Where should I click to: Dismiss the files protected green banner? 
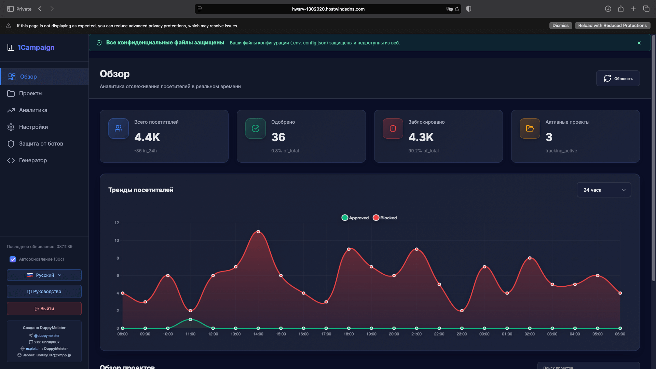click(639, 43)
